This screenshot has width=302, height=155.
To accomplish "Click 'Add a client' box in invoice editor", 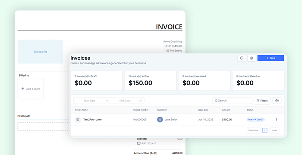I will point(31,89).
